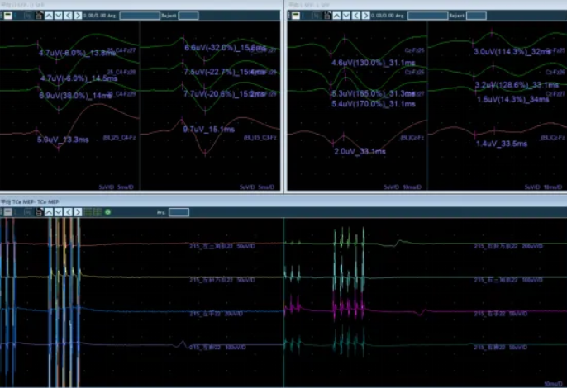The image size is (567, 388).
Task: Click left arrow in TCe MEP toolbar
Action: (68, 212)
